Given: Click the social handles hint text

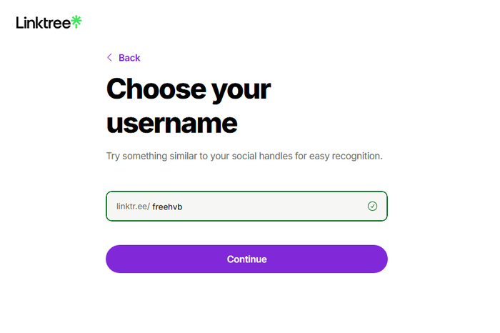Looking at the screenshot, I should (244, 156).
